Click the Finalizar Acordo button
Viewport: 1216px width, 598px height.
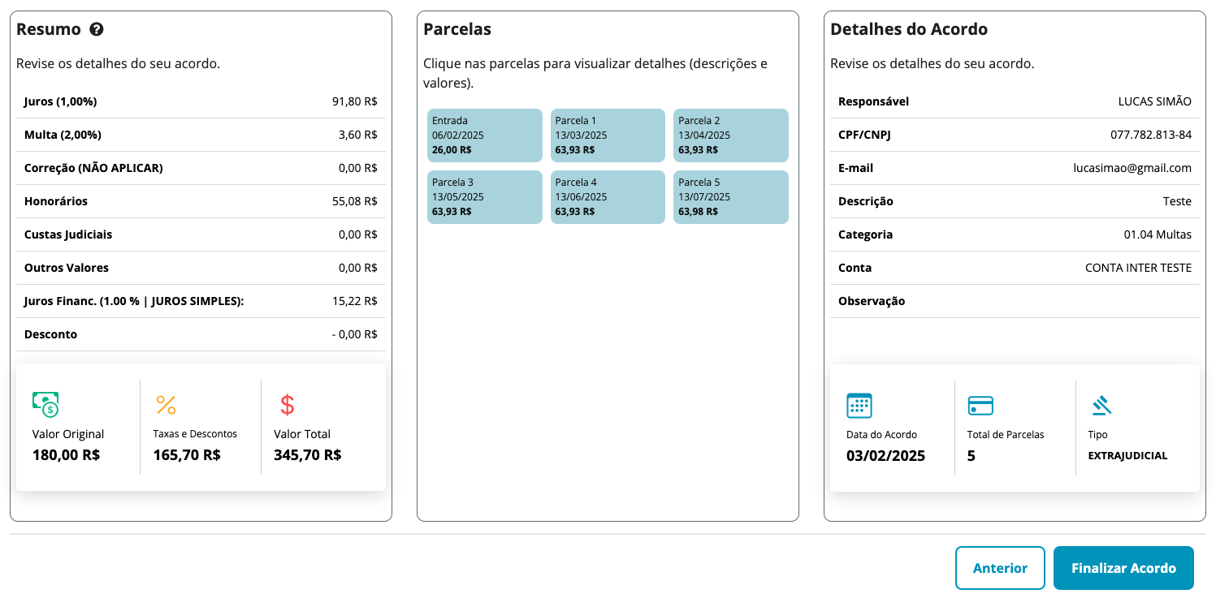click(1123, 568)
